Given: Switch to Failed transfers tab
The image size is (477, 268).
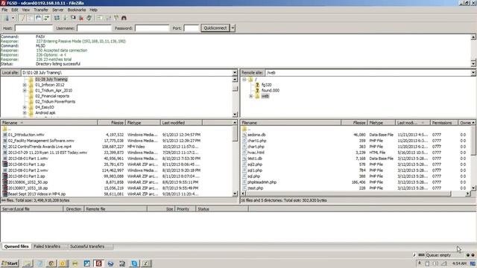Looking at the screenshot, I should [x=47, y=246].
